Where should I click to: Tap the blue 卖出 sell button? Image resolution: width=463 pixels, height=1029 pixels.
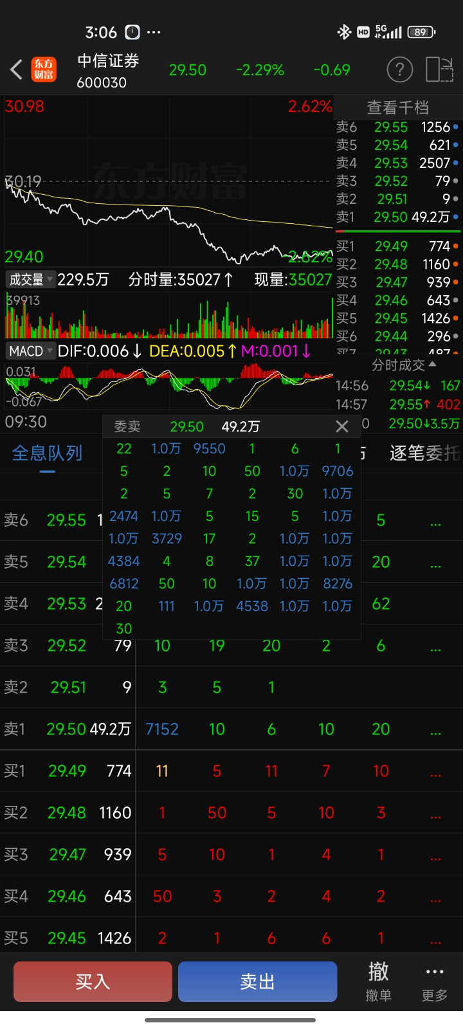point(257,982)
